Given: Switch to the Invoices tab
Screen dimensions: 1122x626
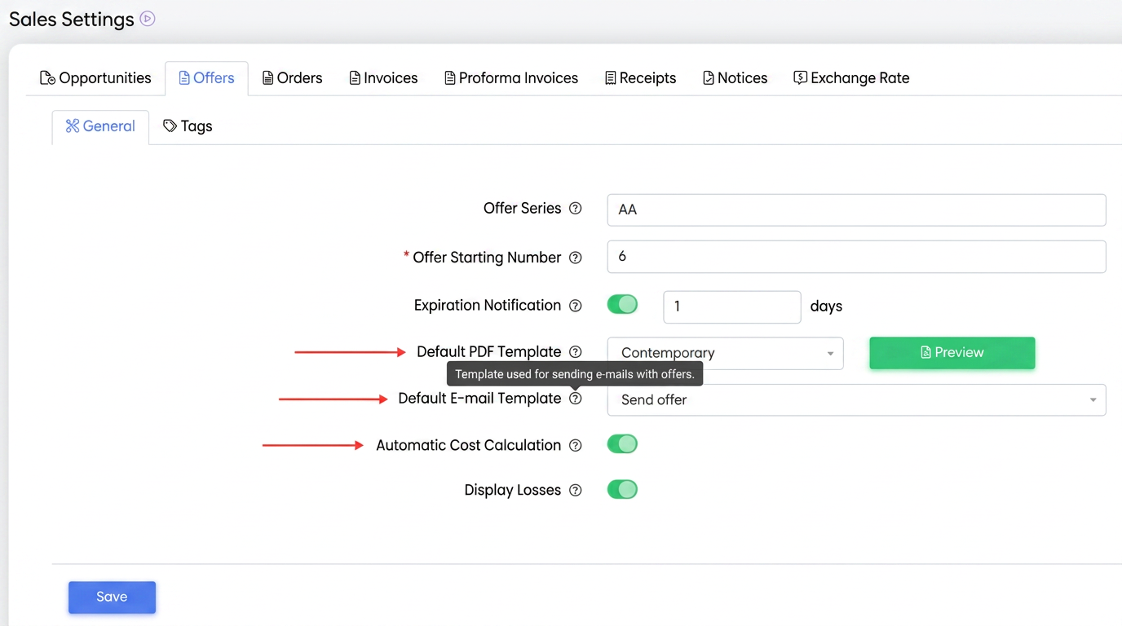Looking at the screenshot, I should [x=383, y=78].
